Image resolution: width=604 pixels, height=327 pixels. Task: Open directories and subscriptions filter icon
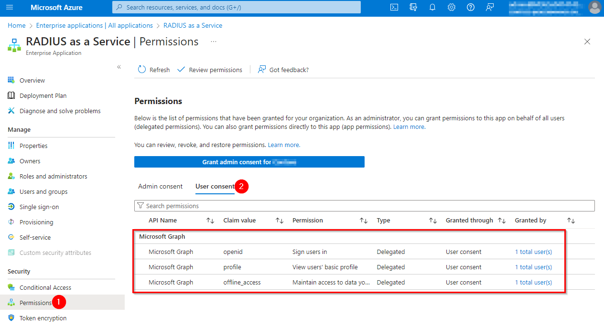pyautogui.click(x=413, y=7)
